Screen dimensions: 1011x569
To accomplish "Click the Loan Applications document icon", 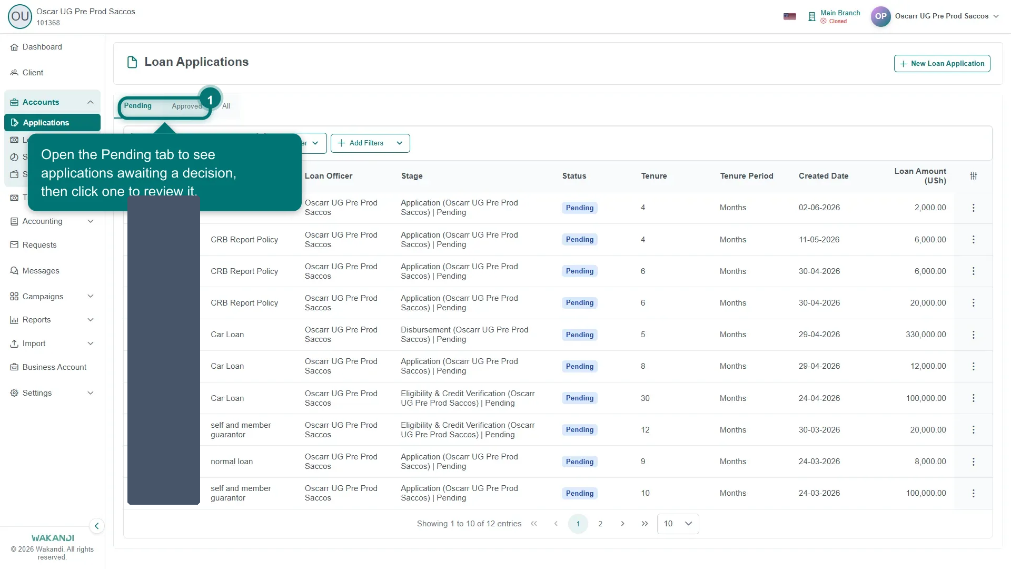I will point(132,62).
